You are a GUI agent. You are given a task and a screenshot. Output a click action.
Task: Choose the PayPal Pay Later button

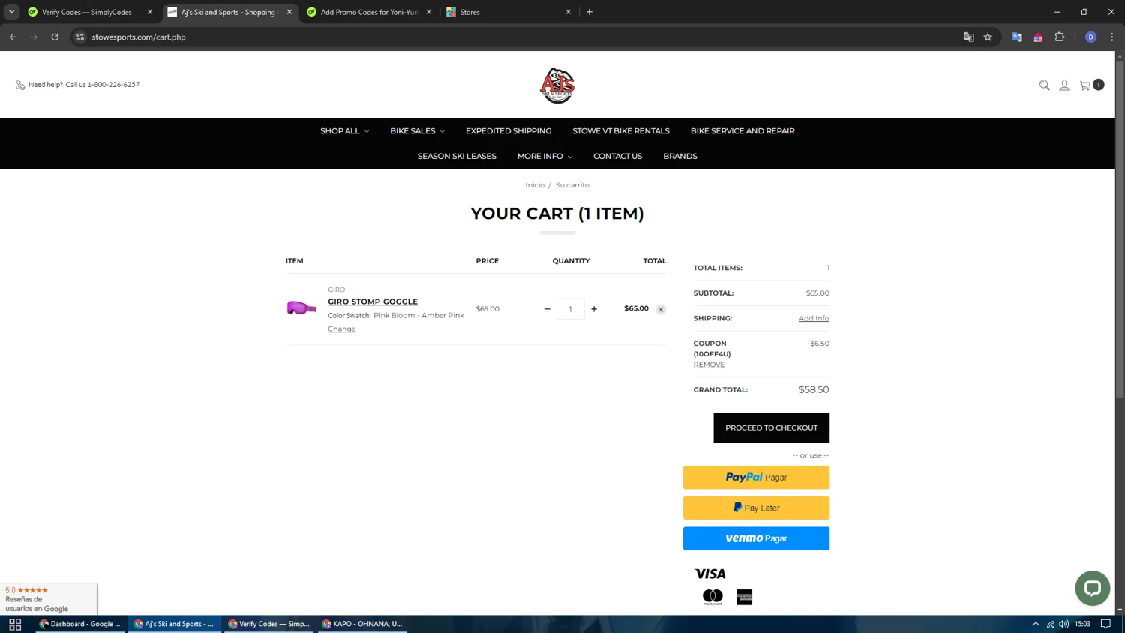(x=756, y=508)
